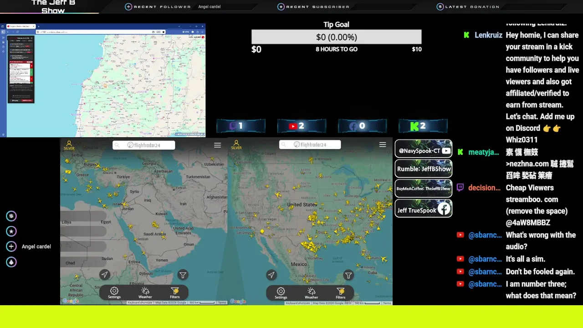Screen dimensions: 583x328
Task: Click the yellow dot marker east of San Diego
Action: coord(262,231)
